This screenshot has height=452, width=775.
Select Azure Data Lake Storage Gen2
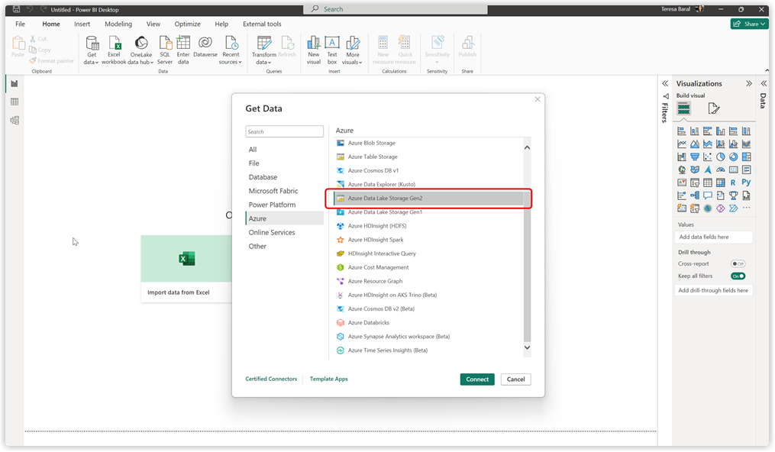pos(428,198)
